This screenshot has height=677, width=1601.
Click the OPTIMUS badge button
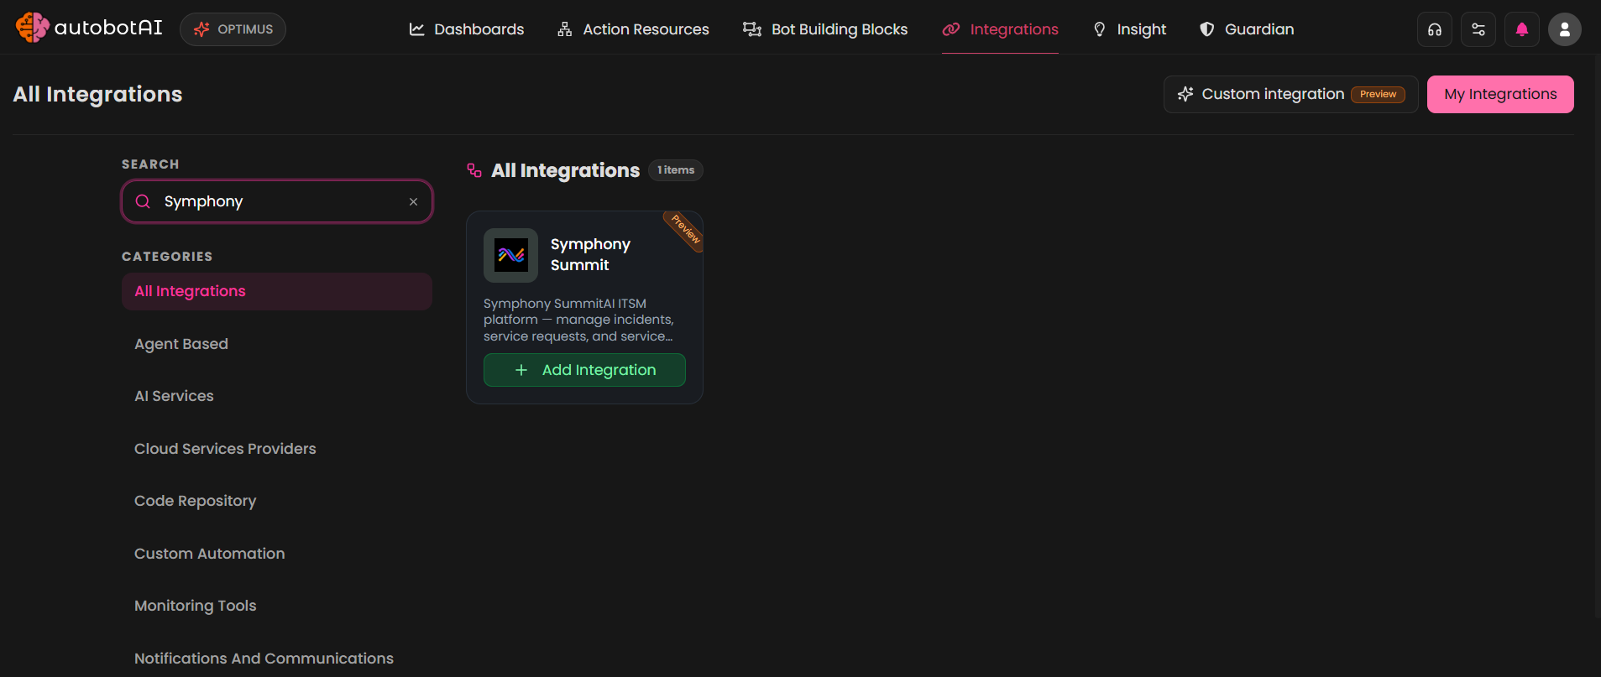[233, 29]
